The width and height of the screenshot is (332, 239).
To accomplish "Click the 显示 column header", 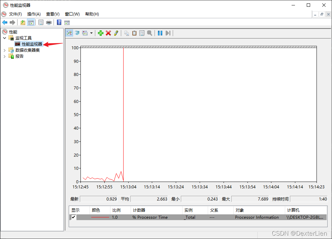I will click(x=79, y=210).
